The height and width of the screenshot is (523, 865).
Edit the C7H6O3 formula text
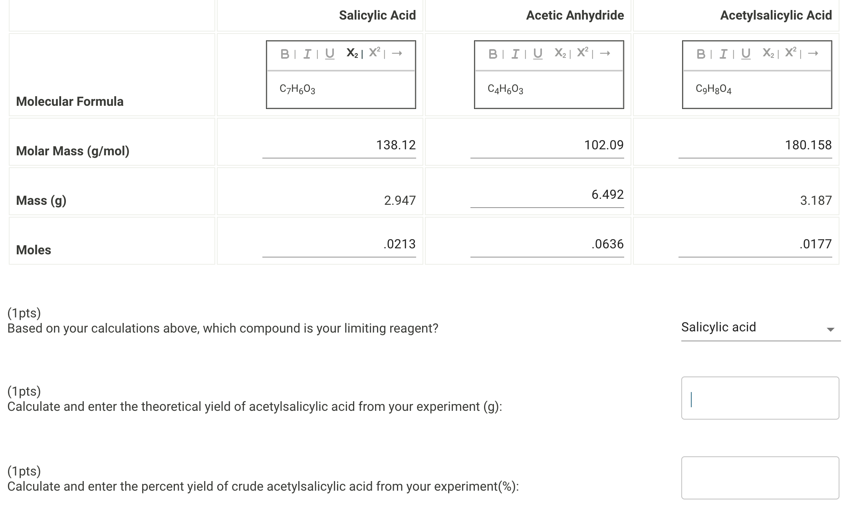pos(298,89)
